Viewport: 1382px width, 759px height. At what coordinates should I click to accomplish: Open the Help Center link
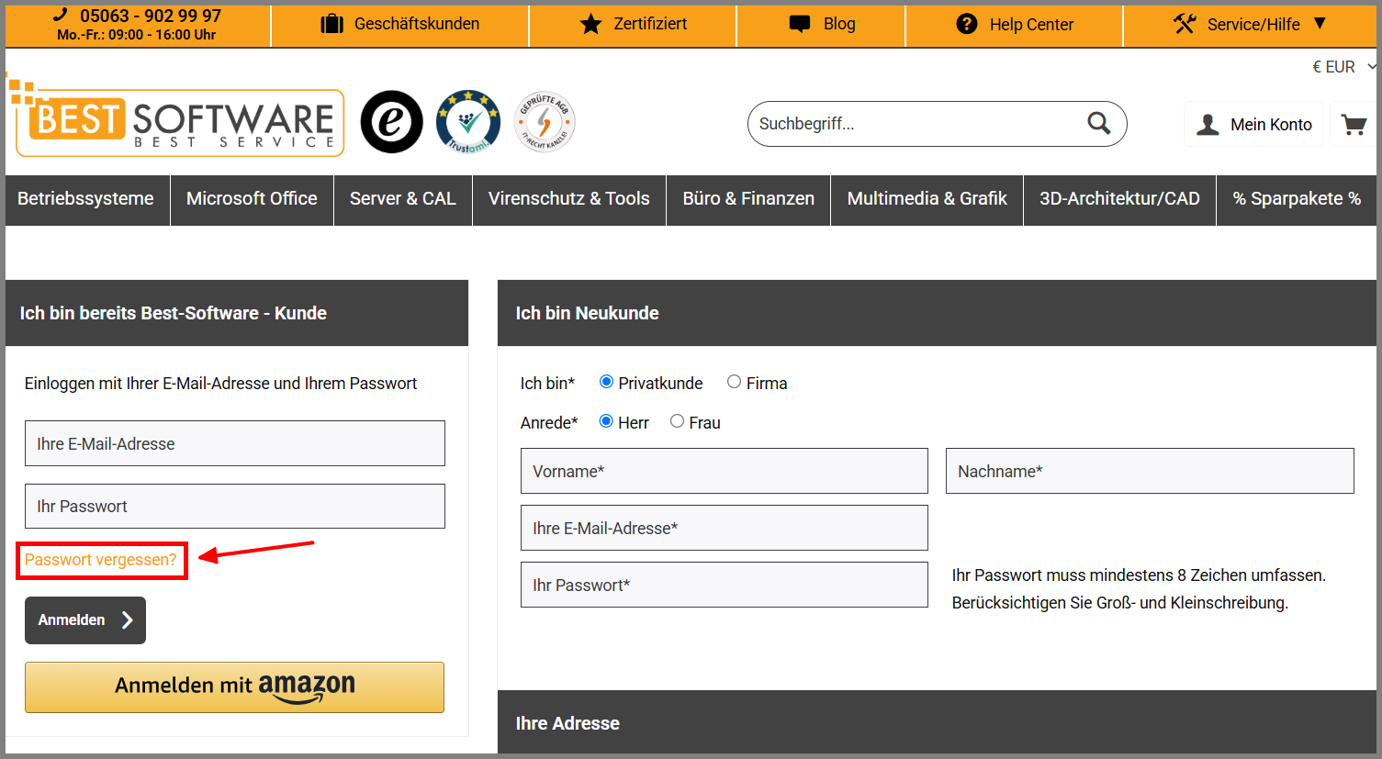(1015, 25)
